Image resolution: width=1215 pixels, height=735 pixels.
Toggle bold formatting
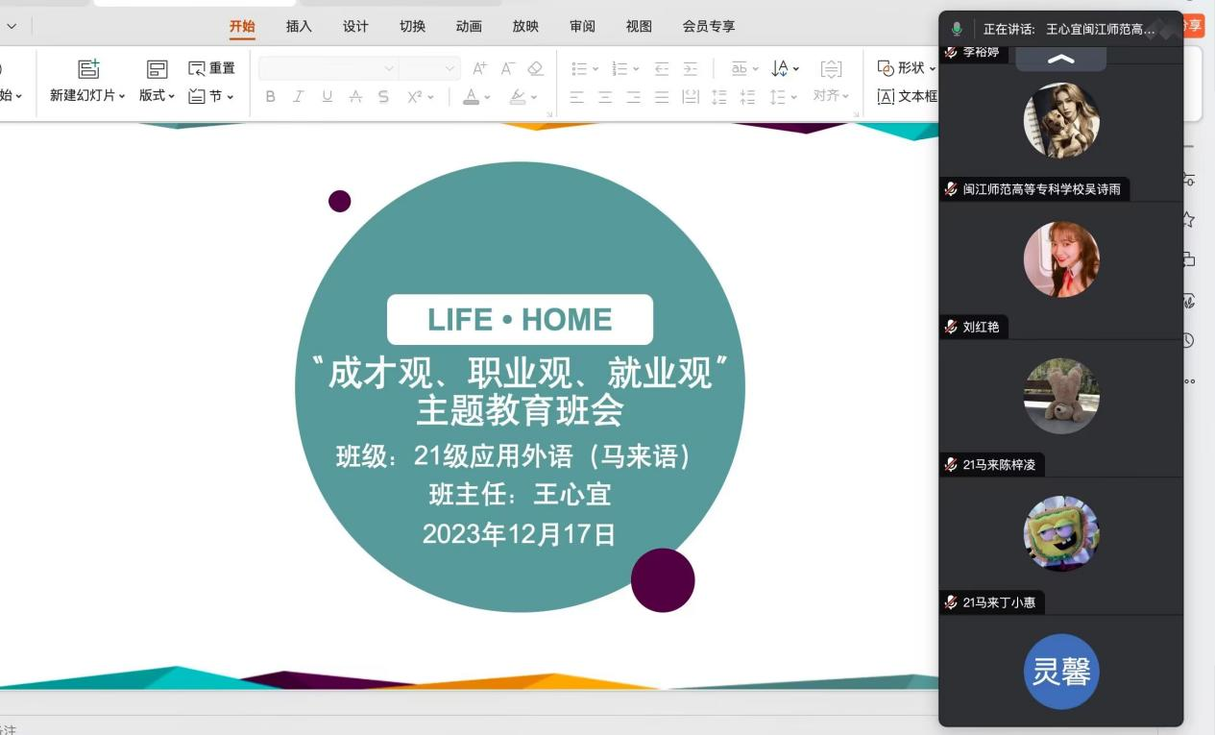[270, 96]
